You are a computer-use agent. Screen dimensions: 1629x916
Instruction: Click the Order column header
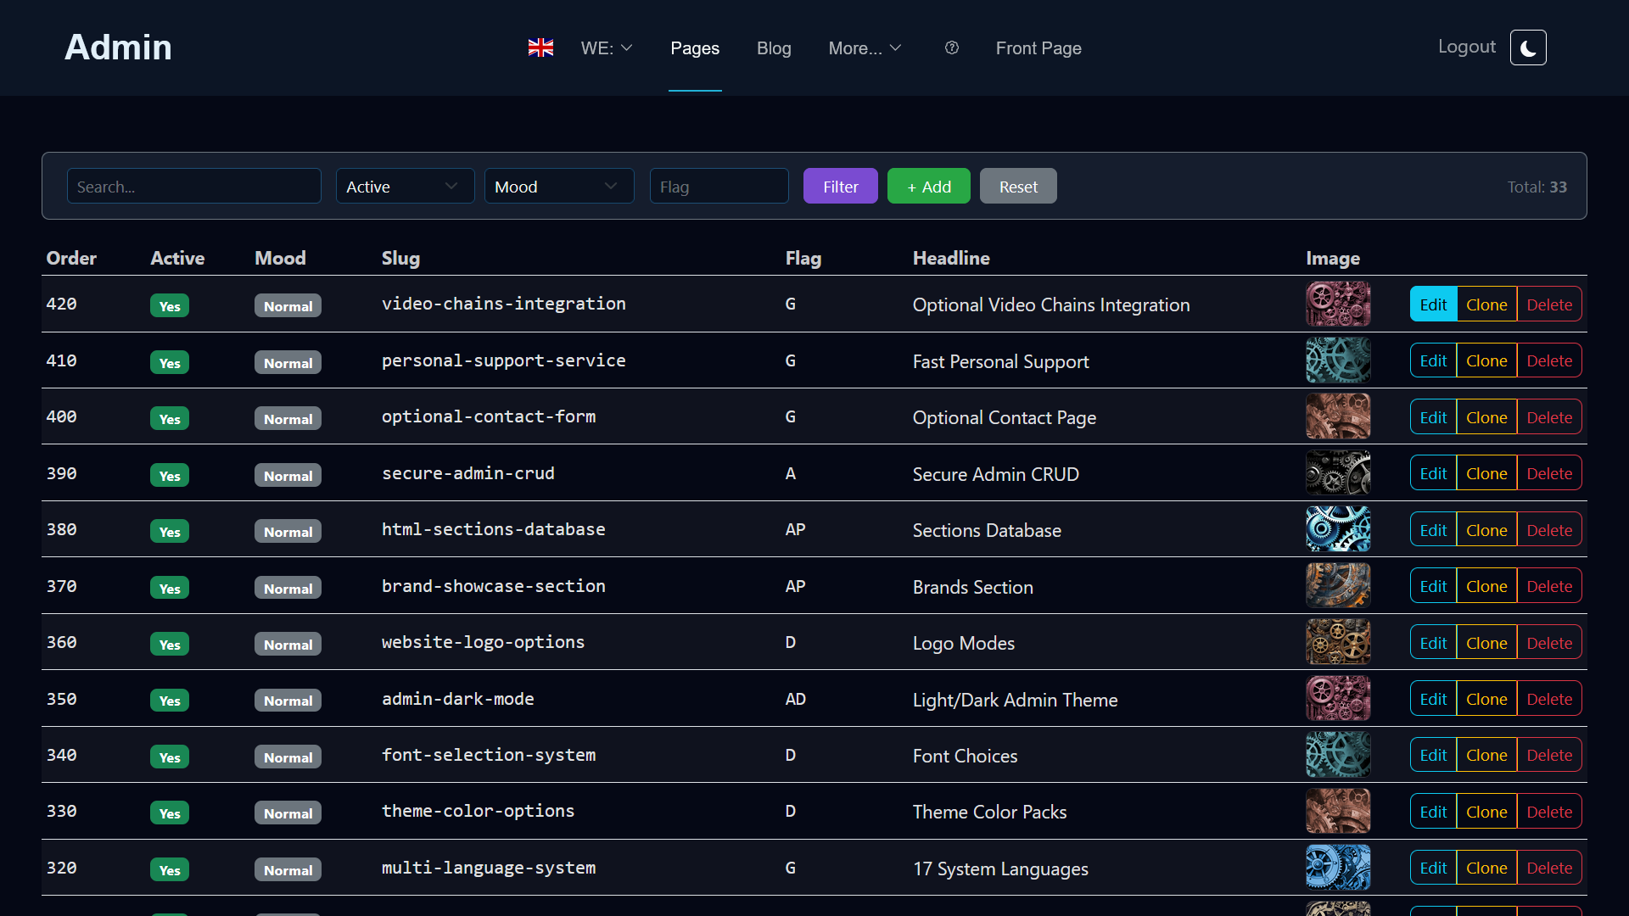[71, 258]
